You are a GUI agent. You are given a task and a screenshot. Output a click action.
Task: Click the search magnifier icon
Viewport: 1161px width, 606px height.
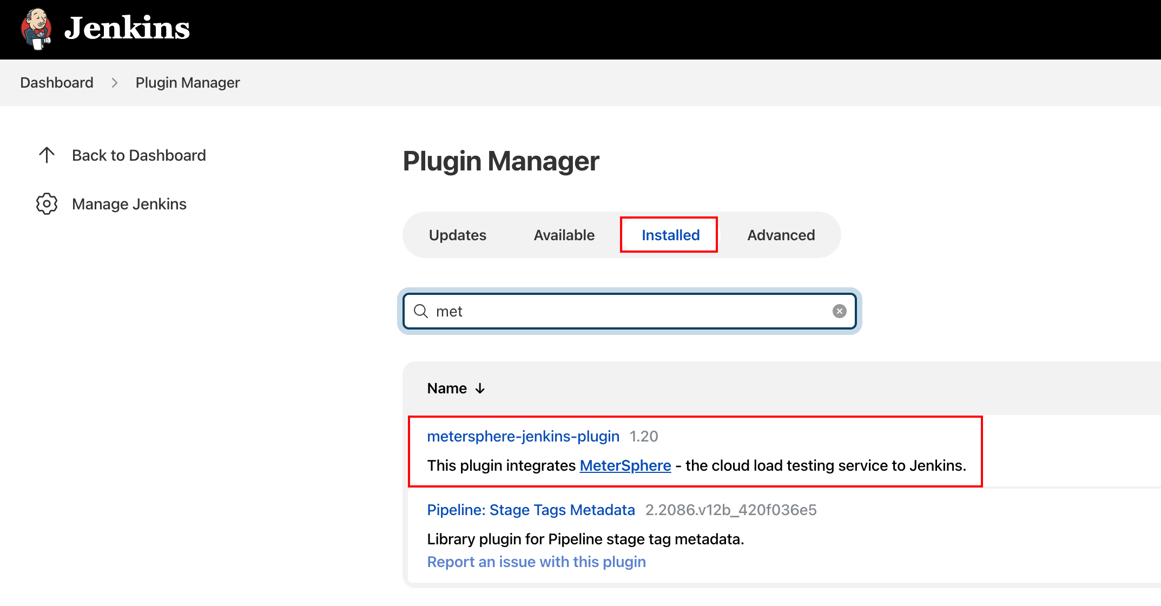tap(421, 311)
